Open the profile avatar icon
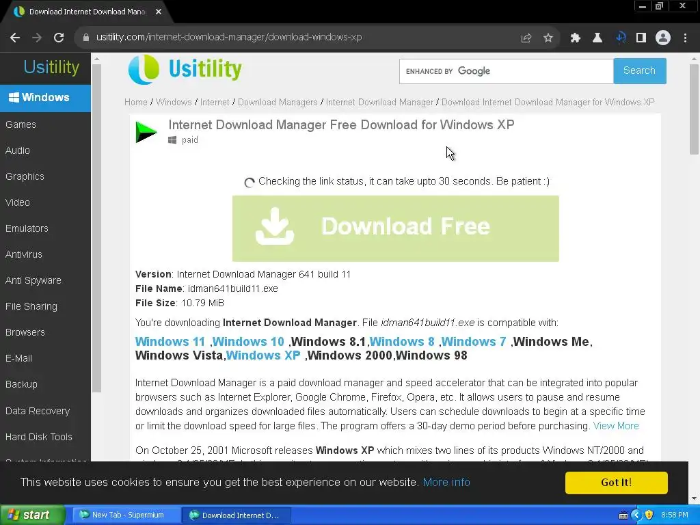The height and width of the screenshot is (525, 700). [663, 38]
